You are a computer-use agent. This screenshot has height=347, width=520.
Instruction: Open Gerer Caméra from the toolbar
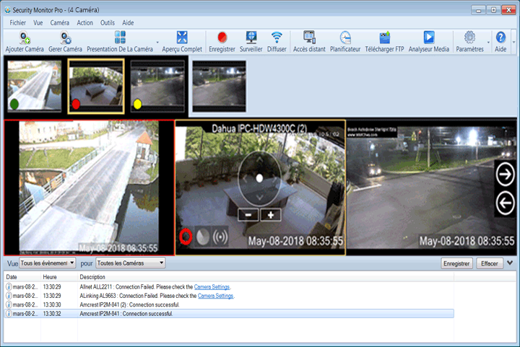click(x=65, y=38)
